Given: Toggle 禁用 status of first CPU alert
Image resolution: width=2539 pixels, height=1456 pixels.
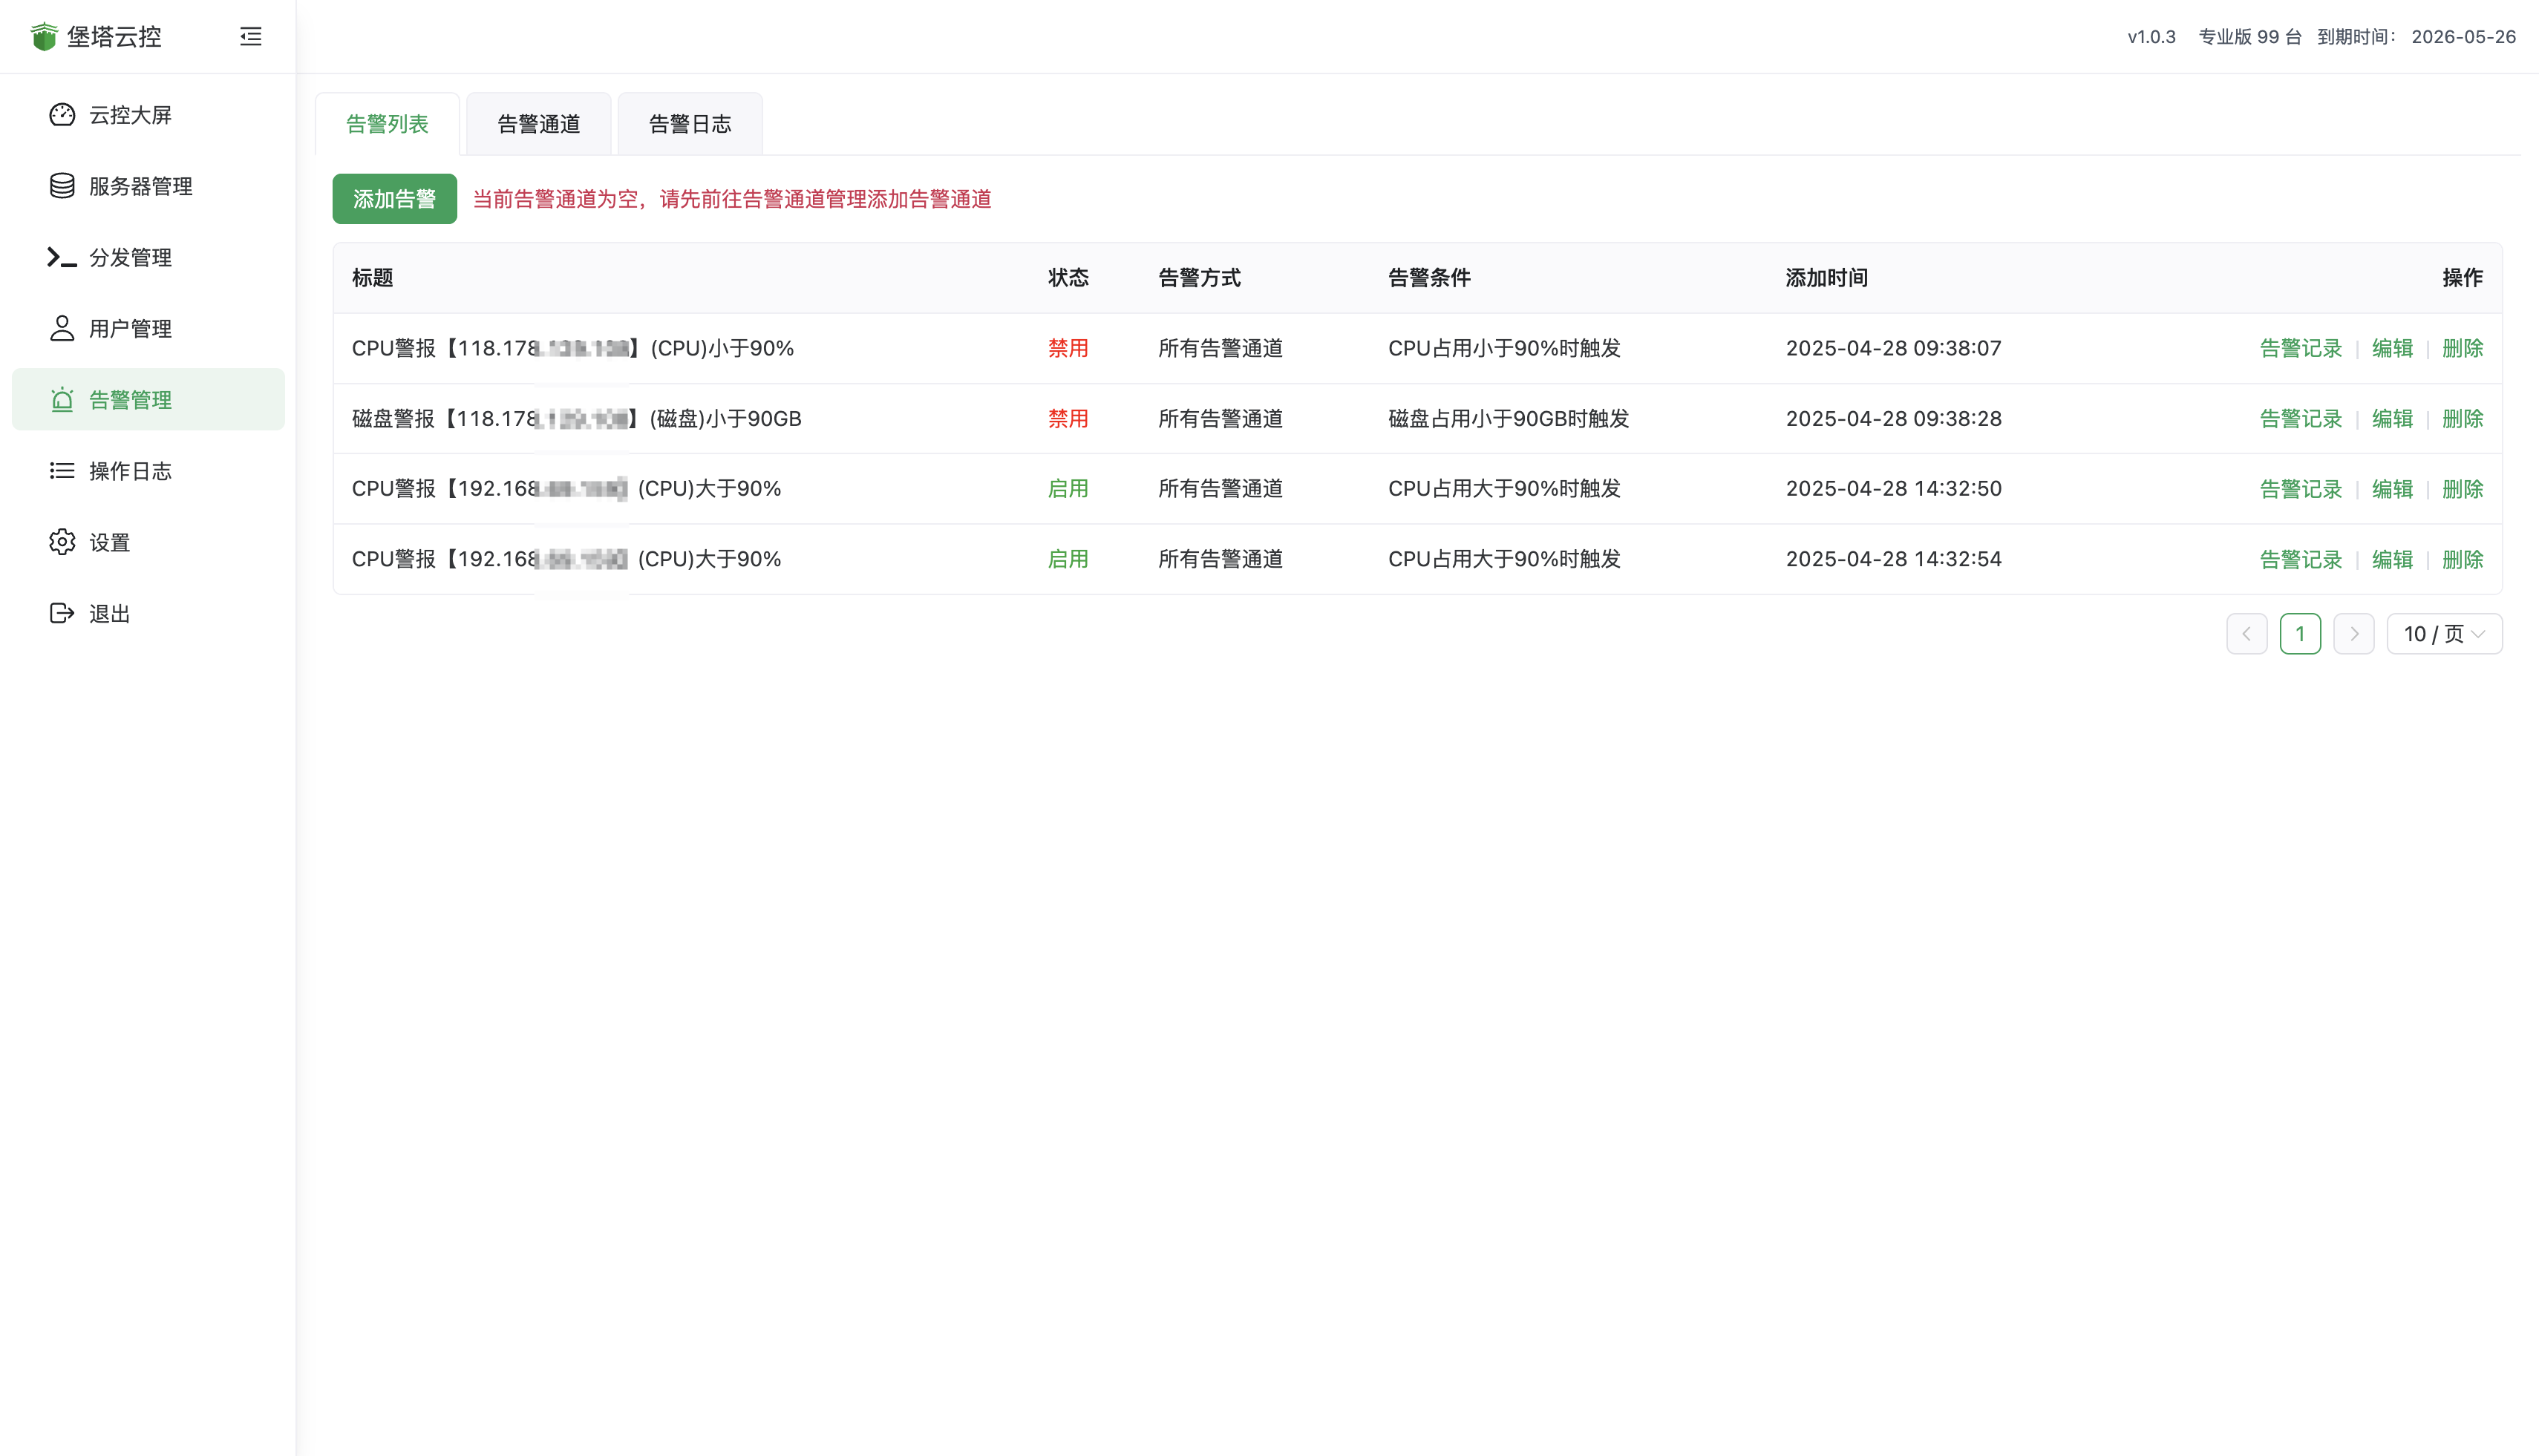Looking at the screenshot, I should (x=1068, y=348).
